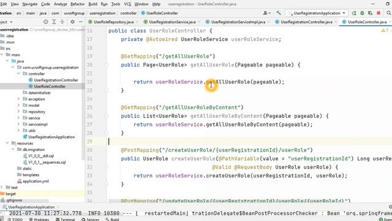Open the Refactor menu

click(78, 4)
